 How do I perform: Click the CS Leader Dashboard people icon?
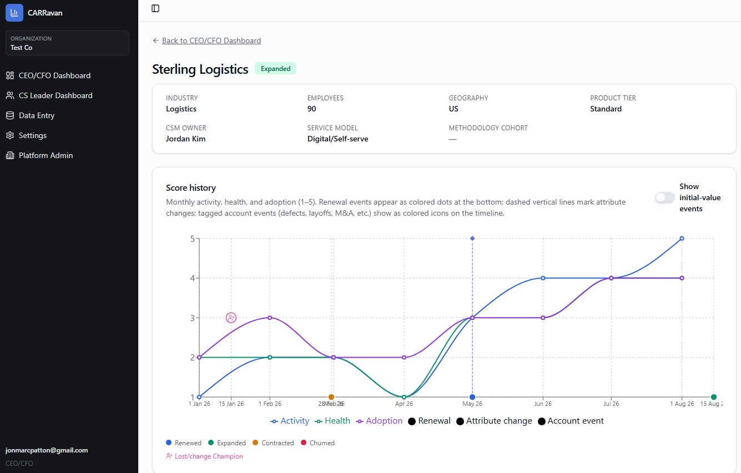[x=10, y=95]
